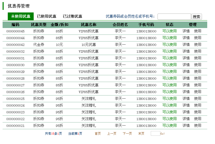Click the 下一页 pagination link

[x=127, y=134]
